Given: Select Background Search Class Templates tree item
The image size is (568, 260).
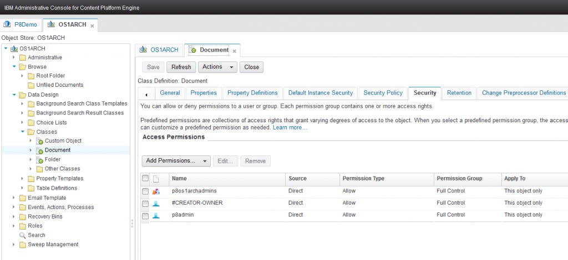Looking at the screenshot, I should [82, 103].
